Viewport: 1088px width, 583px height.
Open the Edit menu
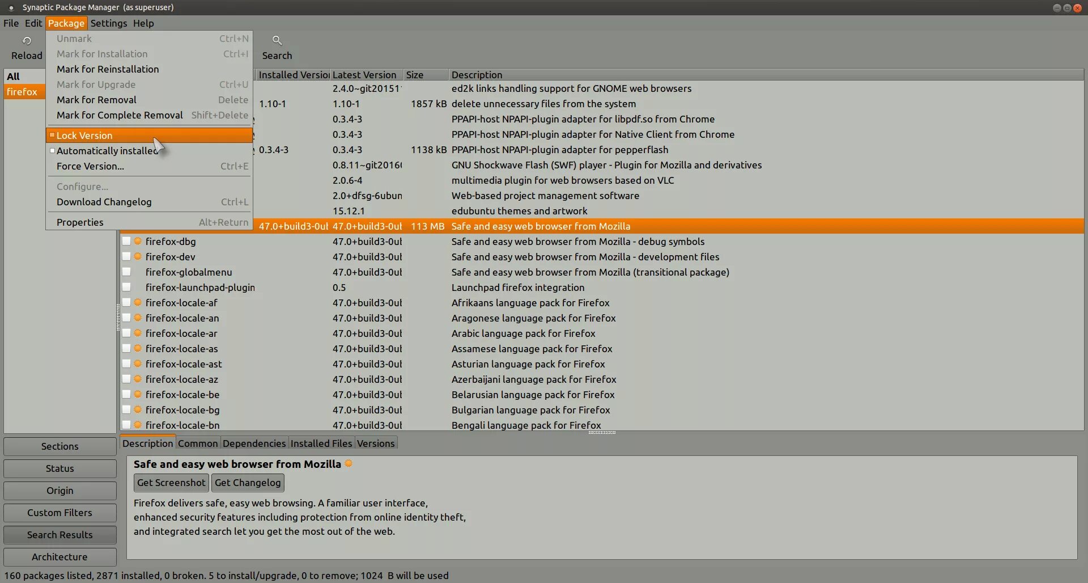33,23
